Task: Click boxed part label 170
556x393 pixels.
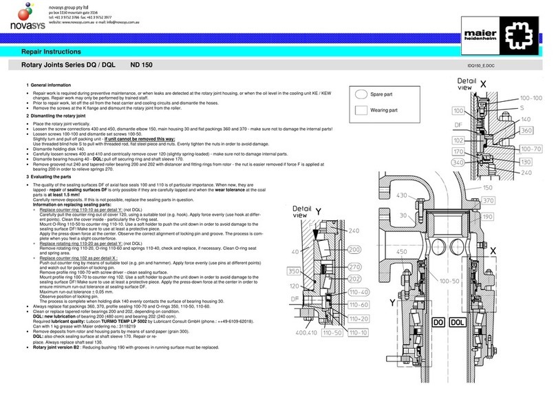Action: tap(458, 152)
